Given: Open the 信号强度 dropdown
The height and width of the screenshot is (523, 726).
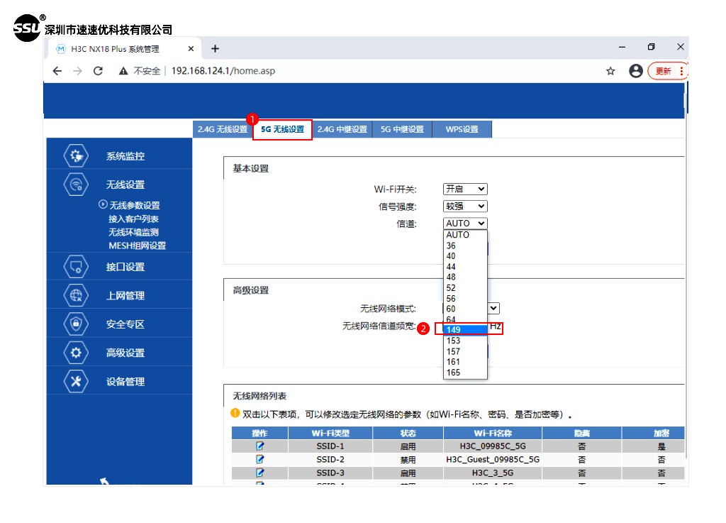Looking at the screenshot, I should click(465, 207).
